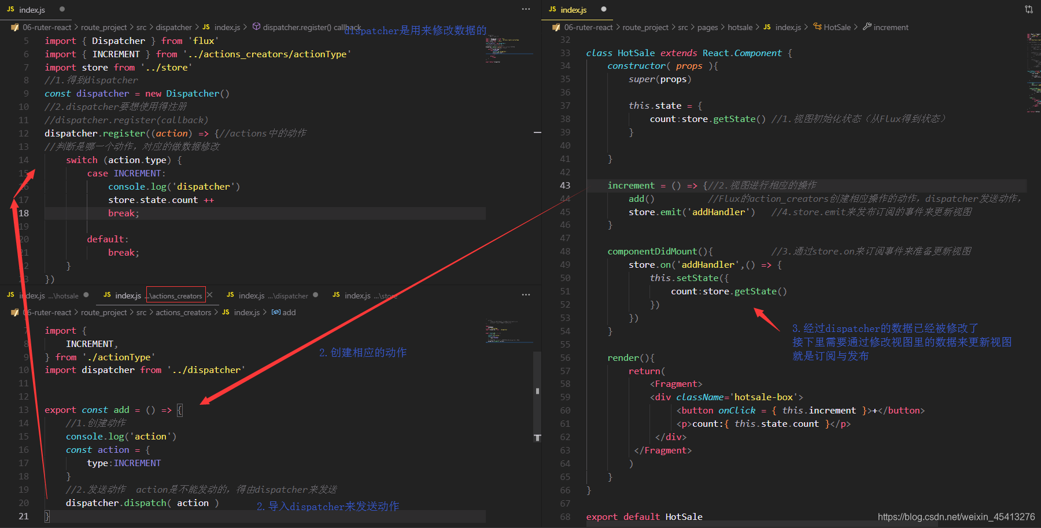Image resolution: width=1041 pixels, height=528 pixels.
Task: Click "console.log('action')" line
Action: tap(121, 436)
